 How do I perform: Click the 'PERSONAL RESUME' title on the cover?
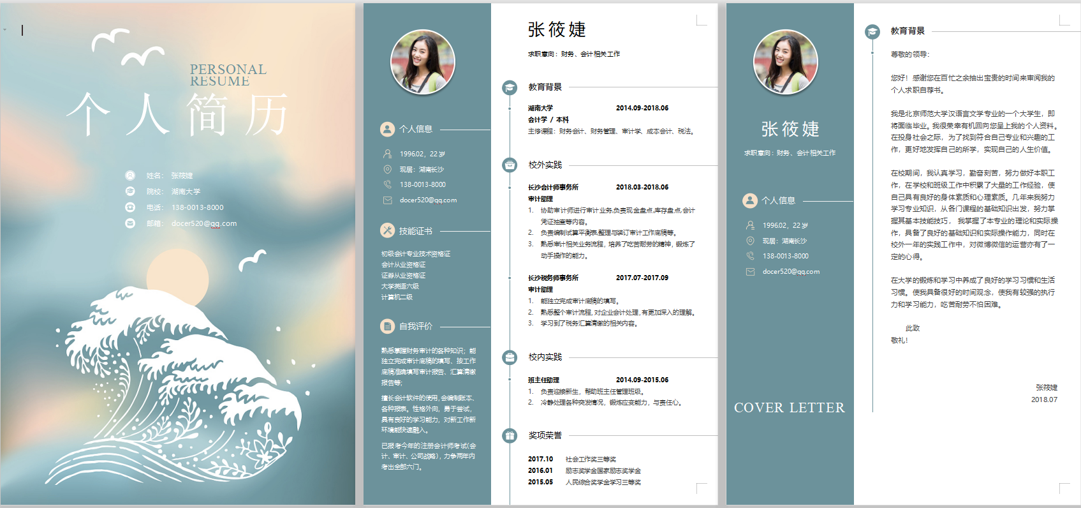coord(228,75)
